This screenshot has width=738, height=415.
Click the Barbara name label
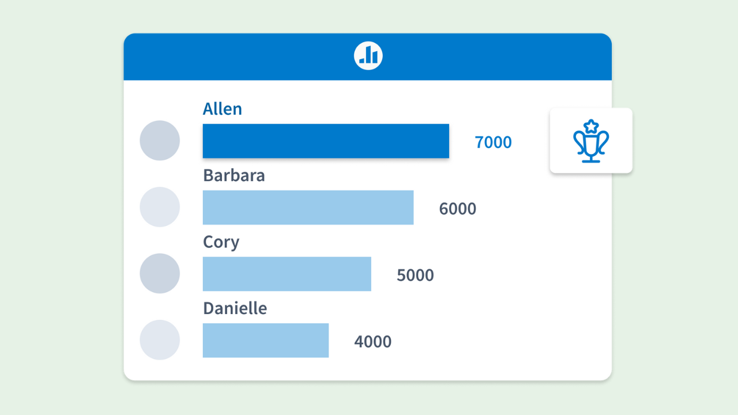[234, 175]
